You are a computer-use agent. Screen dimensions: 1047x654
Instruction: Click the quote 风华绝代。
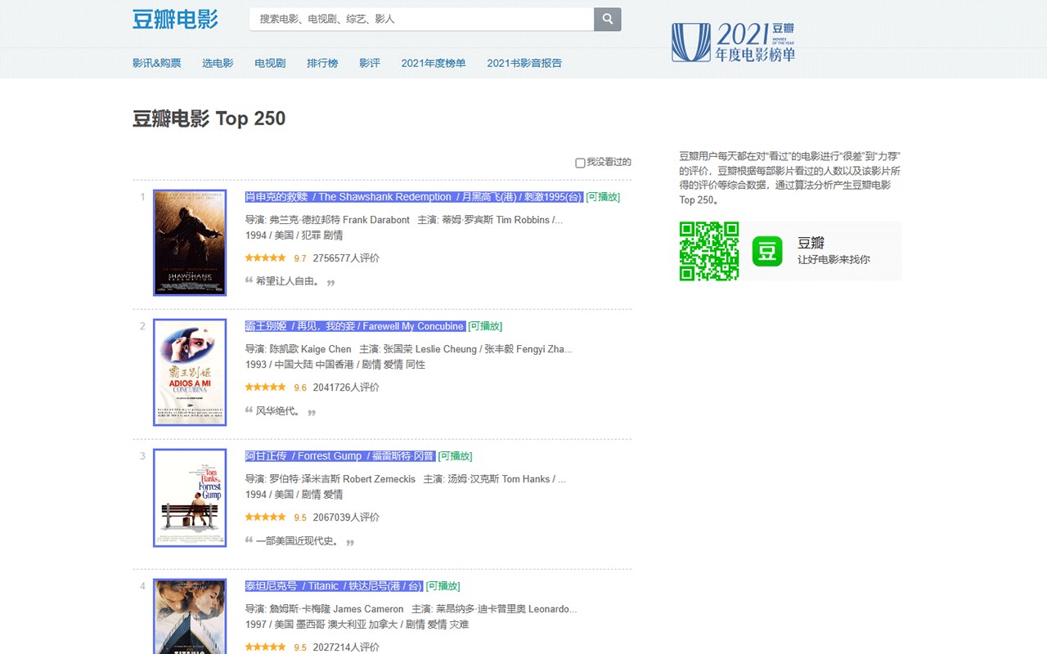pos(278,411)
